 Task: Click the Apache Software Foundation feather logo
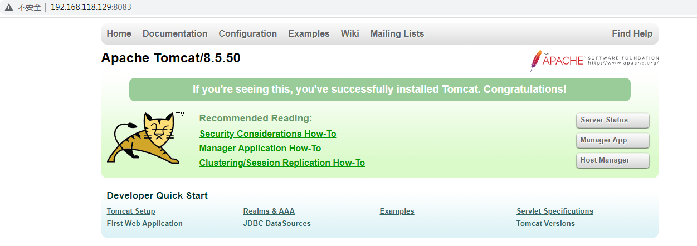click(594, 61)
